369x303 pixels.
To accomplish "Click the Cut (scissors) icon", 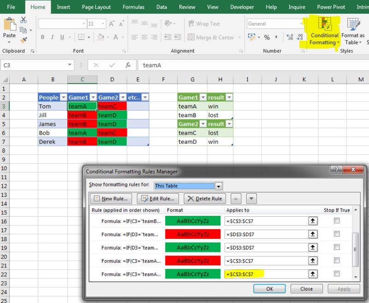I will point(23,21).
